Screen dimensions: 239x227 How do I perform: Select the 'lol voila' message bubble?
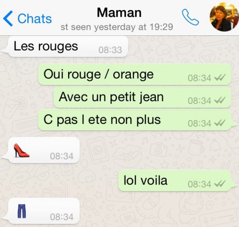(x=177, y=181)
